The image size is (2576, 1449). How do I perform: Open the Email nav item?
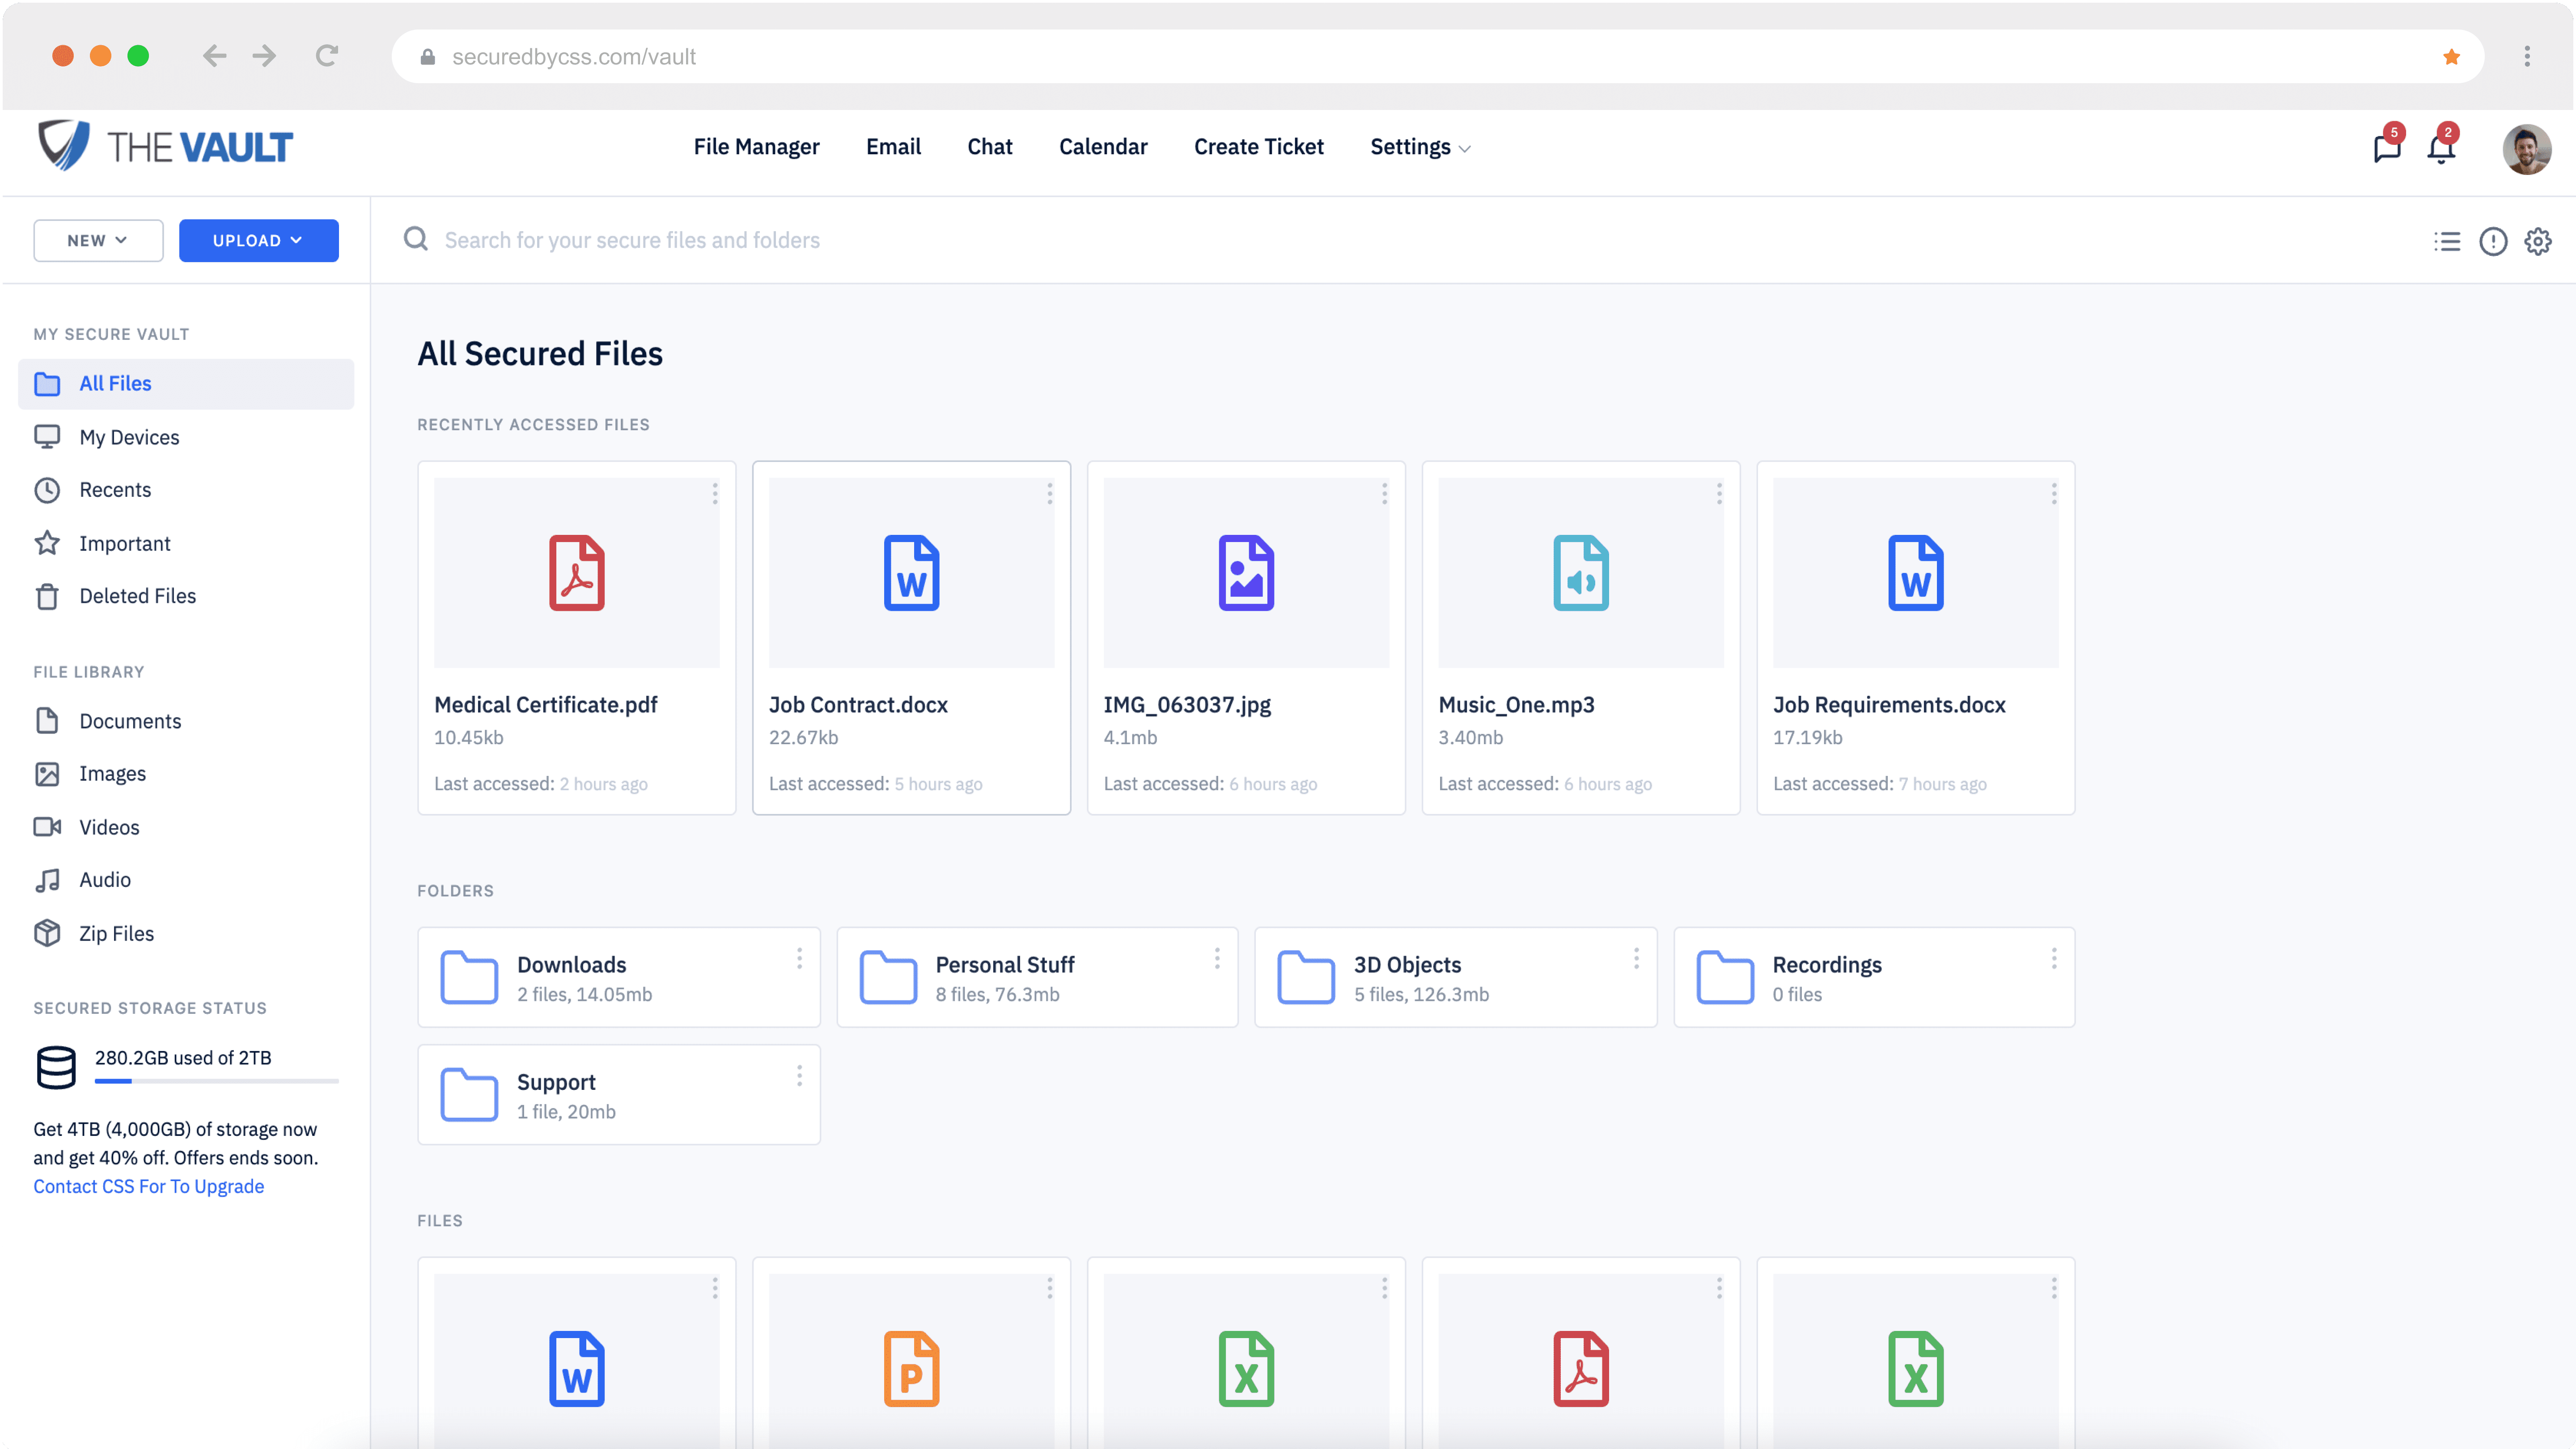tap(893, 147)
